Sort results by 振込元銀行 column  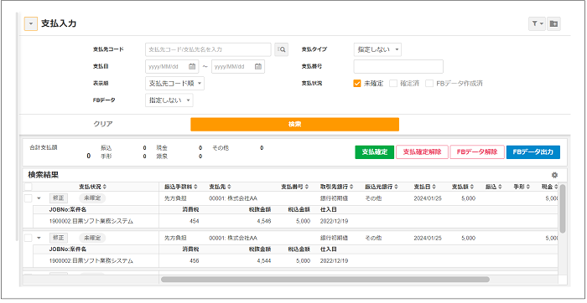pyautogui.click(x=382, y=187)
